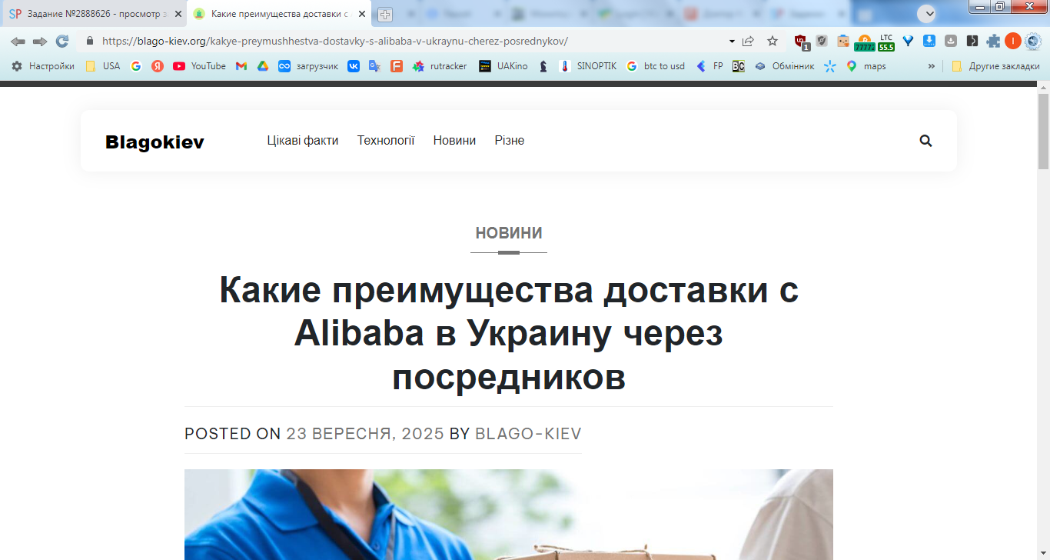Click the courier article featured image
The width and height of the screenshot is (1050, 560).
point(509,515)
